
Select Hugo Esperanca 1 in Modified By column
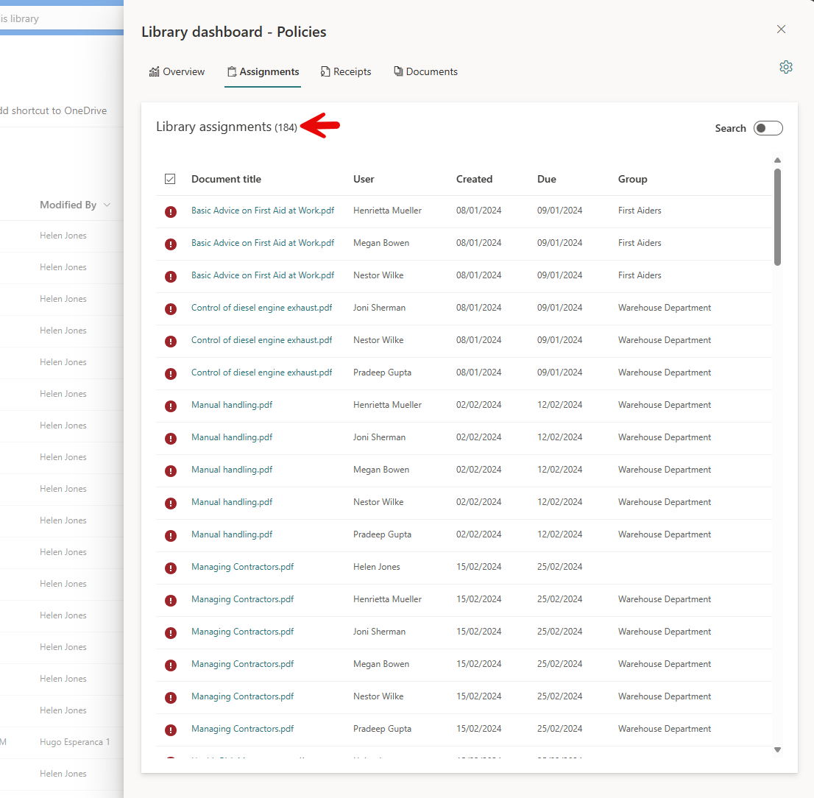click(75, 742)
